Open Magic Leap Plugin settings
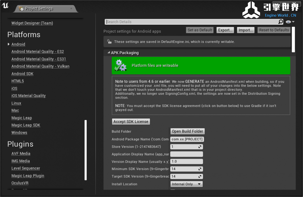The width and height of the screenshot is (303, 197). tap(28, 176)
